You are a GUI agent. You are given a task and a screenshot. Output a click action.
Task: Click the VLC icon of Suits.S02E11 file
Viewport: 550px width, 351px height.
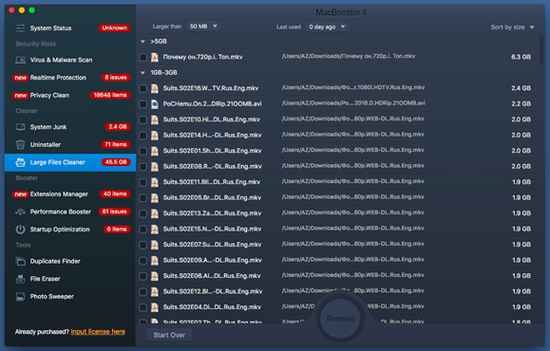pos(154,182)
